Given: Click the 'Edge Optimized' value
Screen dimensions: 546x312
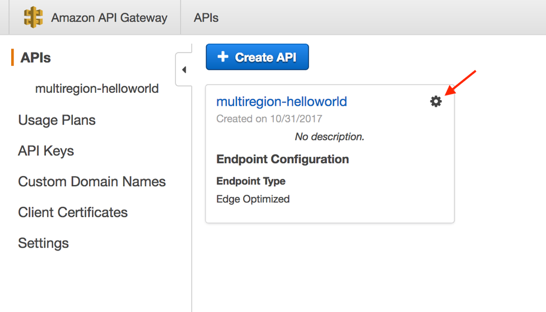Looking at the screenshot, I should 253,199.
